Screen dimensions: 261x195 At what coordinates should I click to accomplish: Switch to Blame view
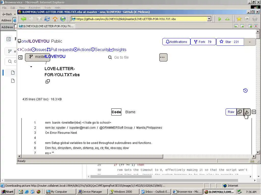pyautogui.click(x=130, y=112)
